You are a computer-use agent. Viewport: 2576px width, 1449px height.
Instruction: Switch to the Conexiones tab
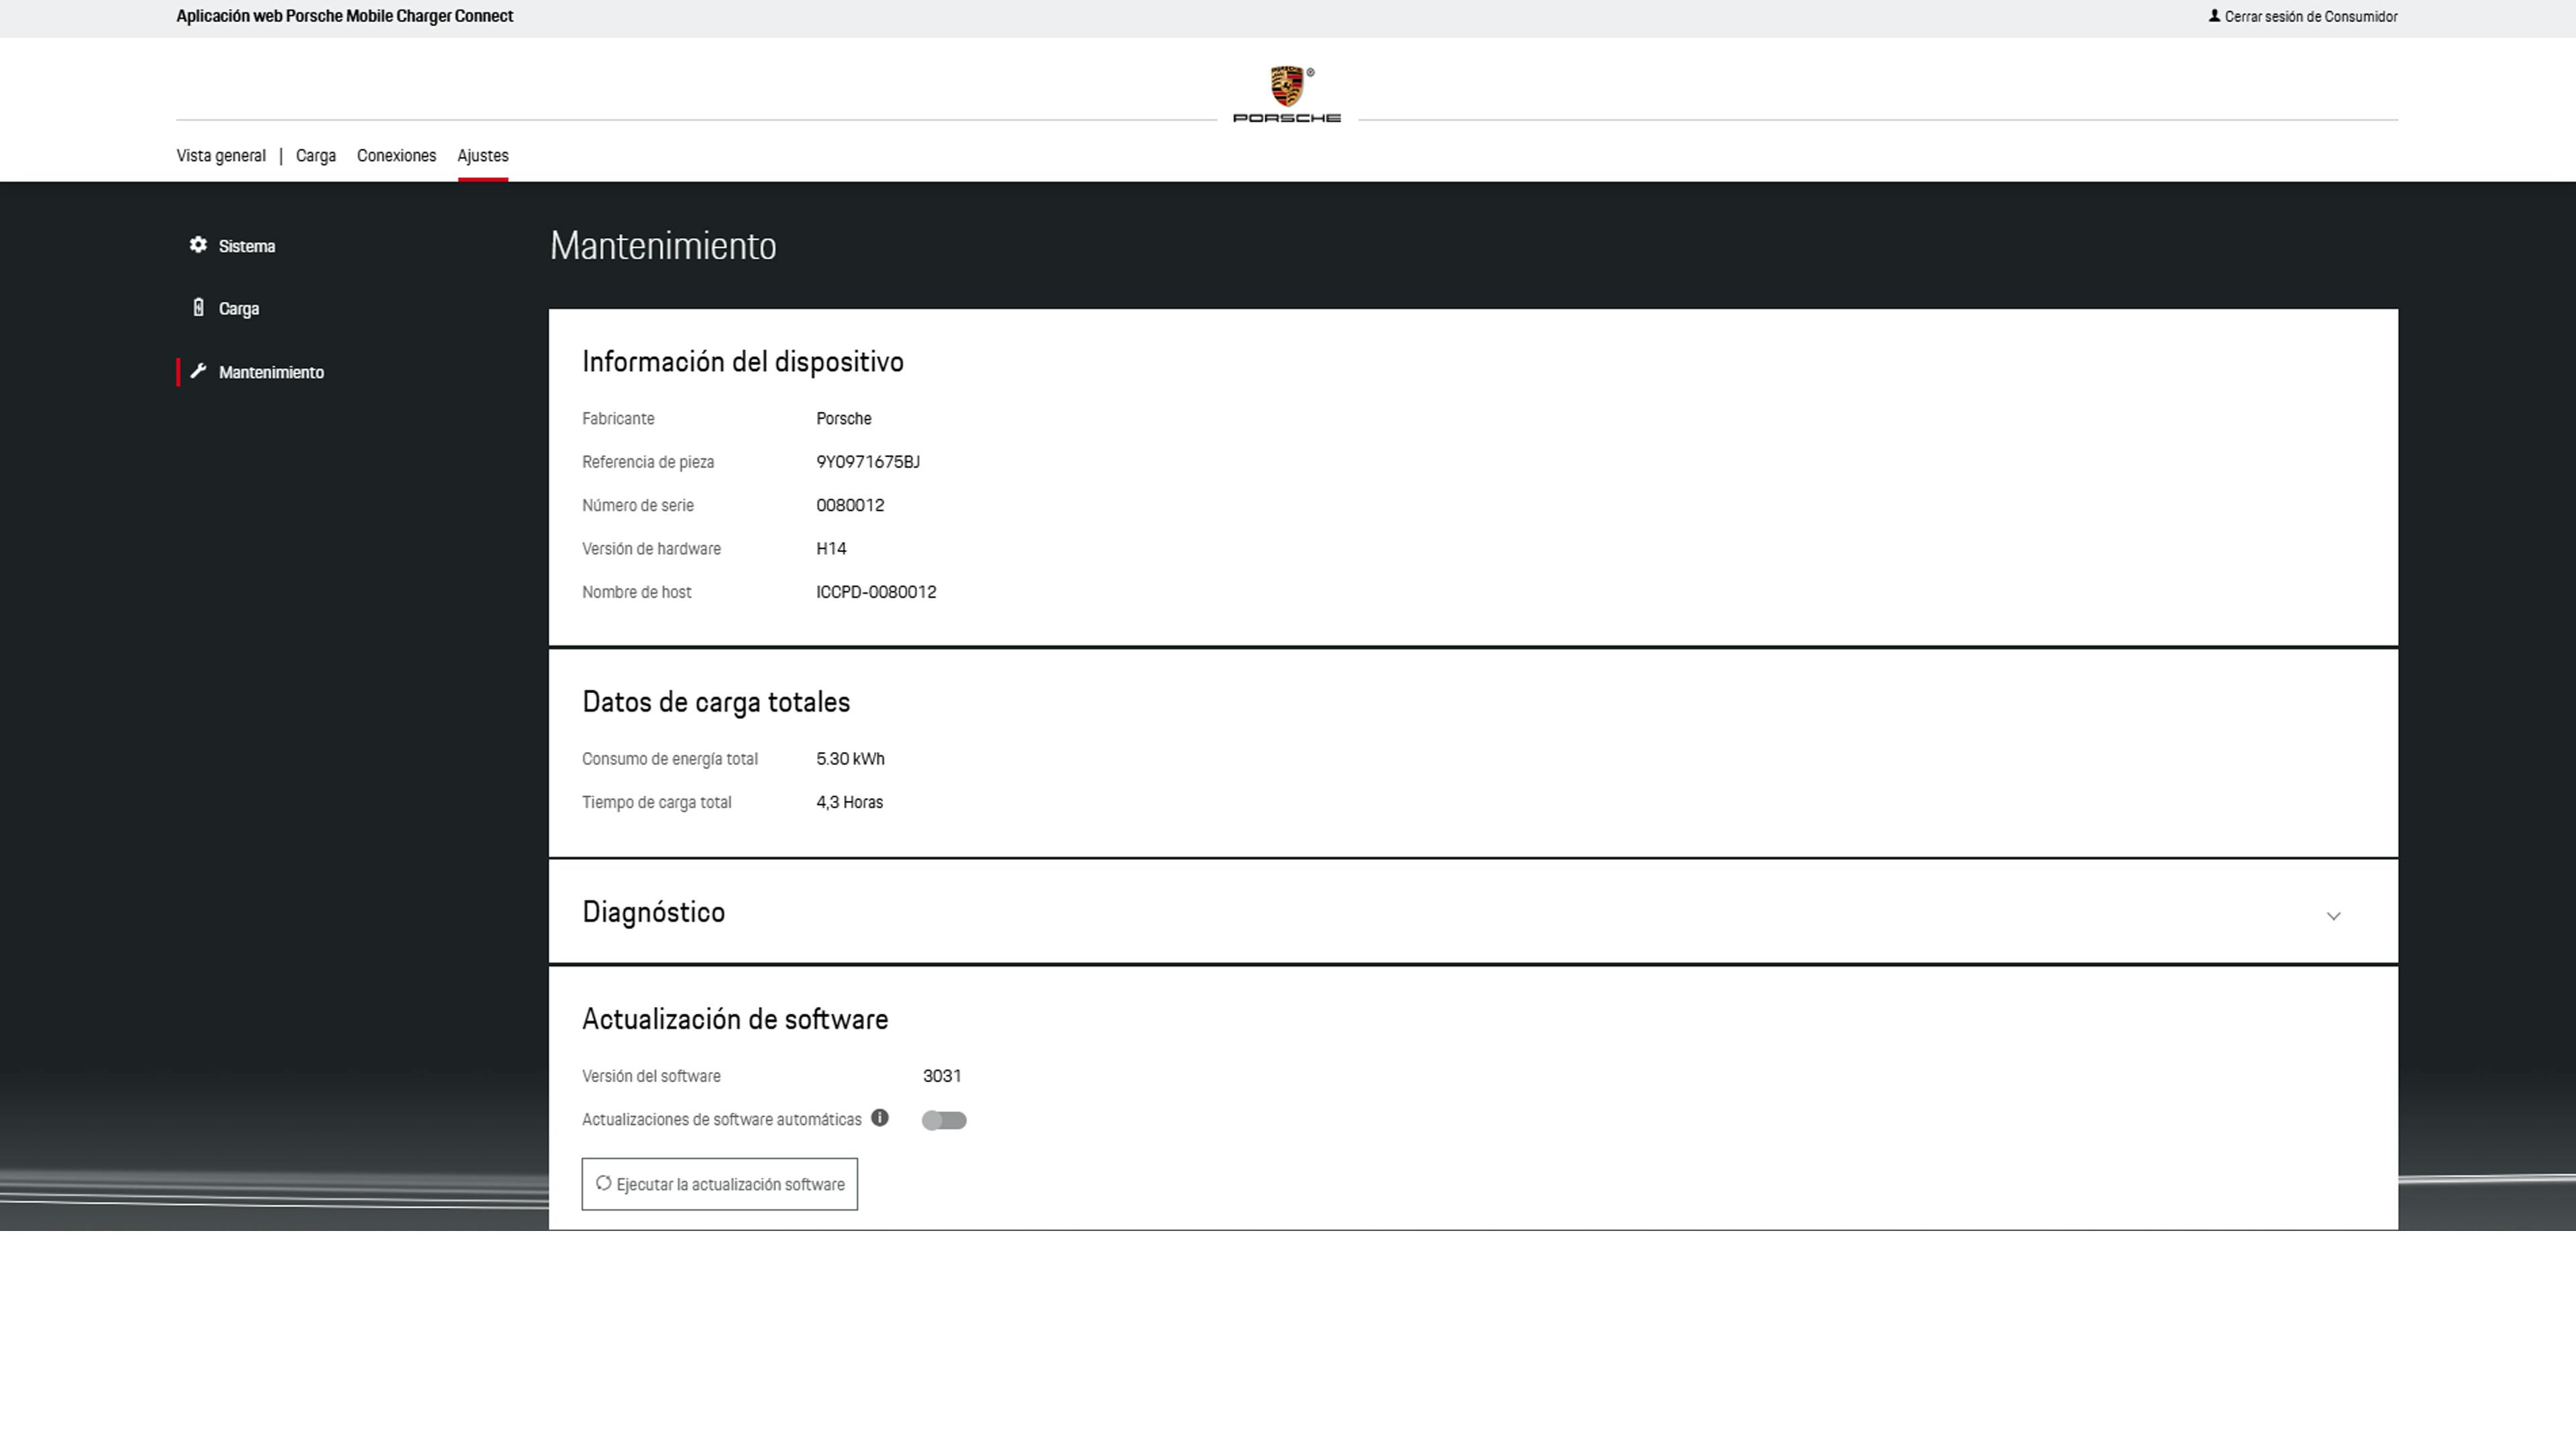(396, 156)
